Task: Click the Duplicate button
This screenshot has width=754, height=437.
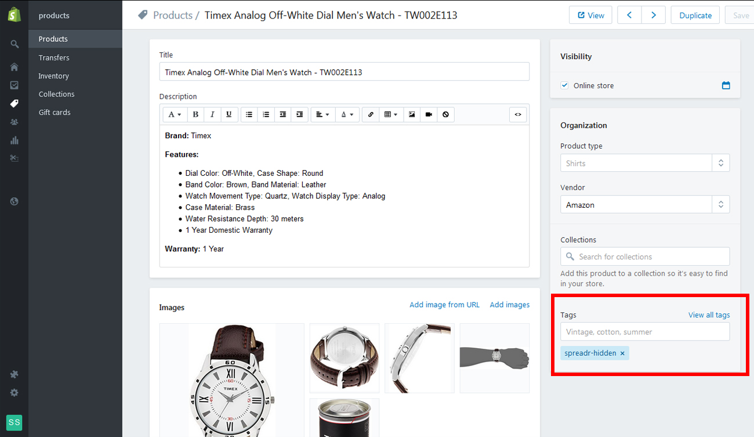Action: 695,15
